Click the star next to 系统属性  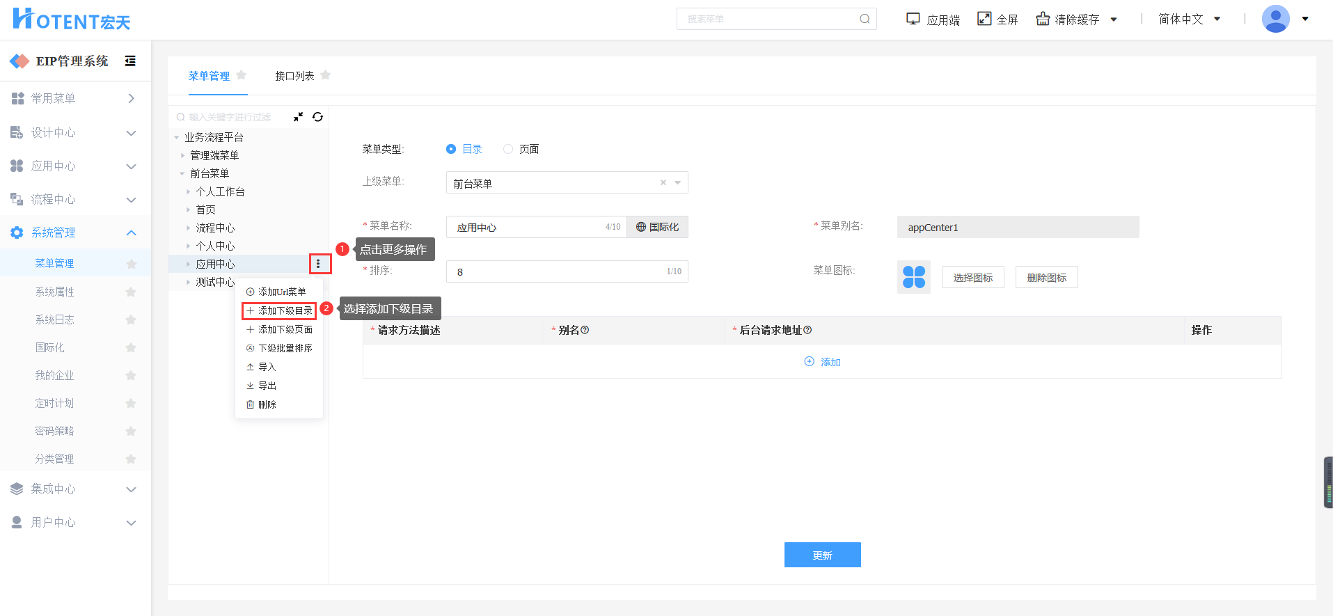(131, 292)
